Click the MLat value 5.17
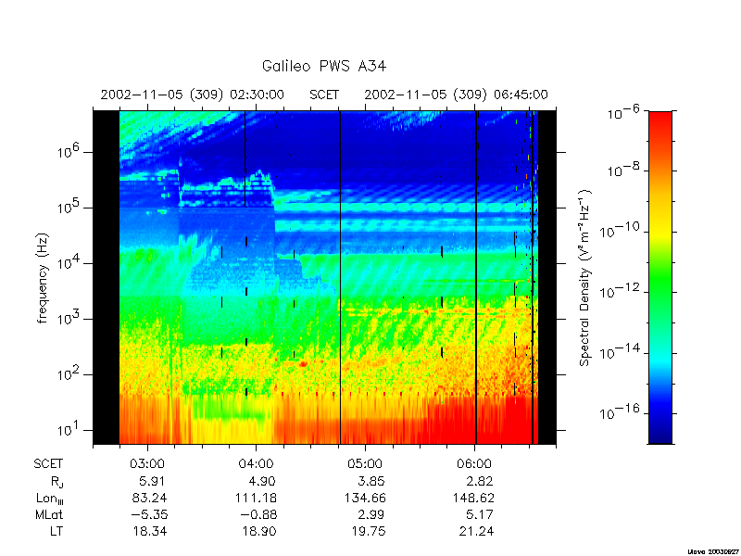Screen dimensions: 741x556 [x=480, y=514]
